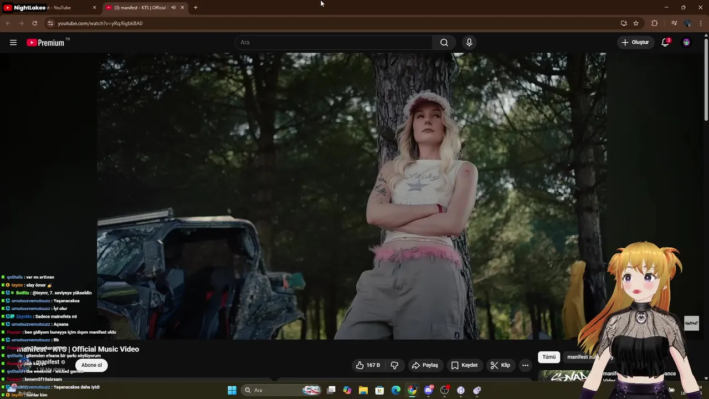Mute the manifest tab audio icon

pos(173,8)
